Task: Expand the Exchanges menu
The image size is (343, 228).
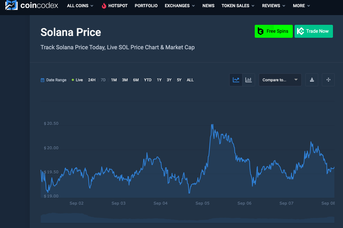Action: (180, 6)
